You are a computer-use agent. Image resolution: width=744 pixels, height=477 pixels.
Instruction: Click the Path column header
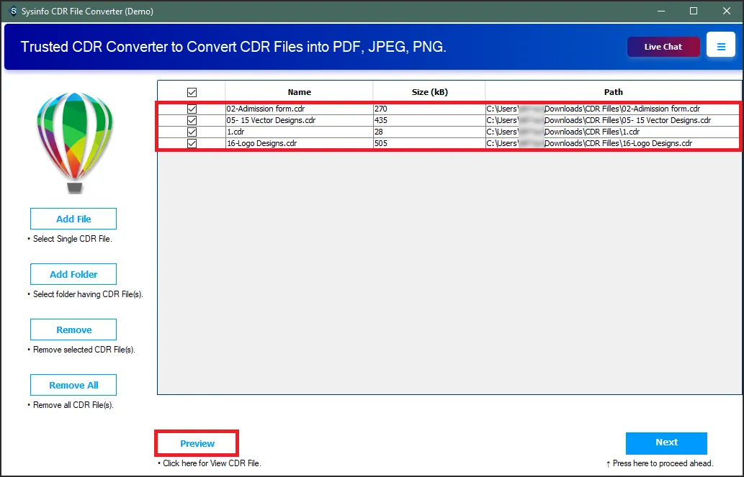point(613,92)
